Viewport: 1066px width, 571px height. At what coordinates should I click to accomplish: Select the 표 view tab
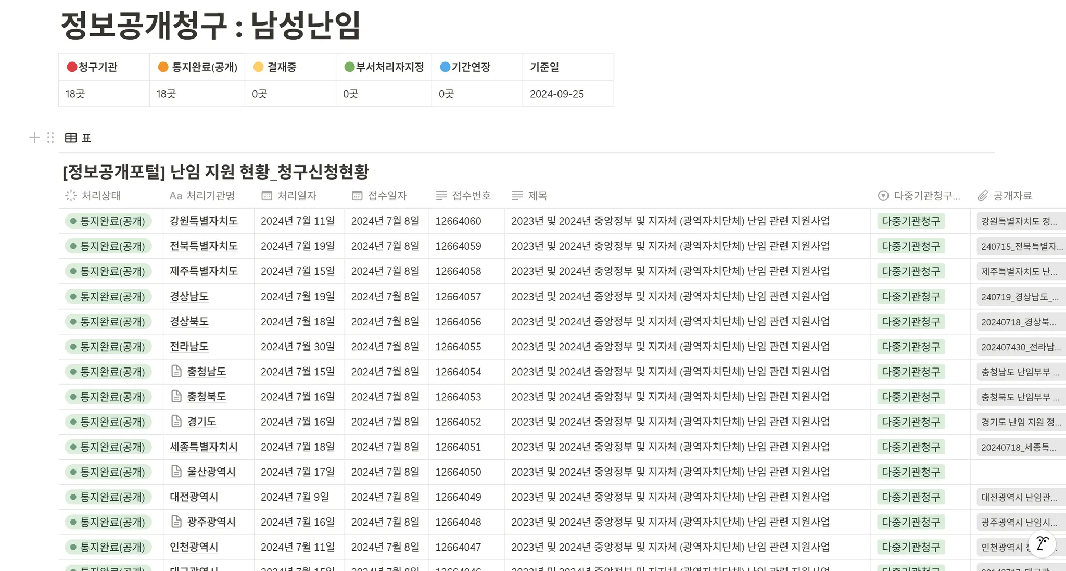click(86, 137)
